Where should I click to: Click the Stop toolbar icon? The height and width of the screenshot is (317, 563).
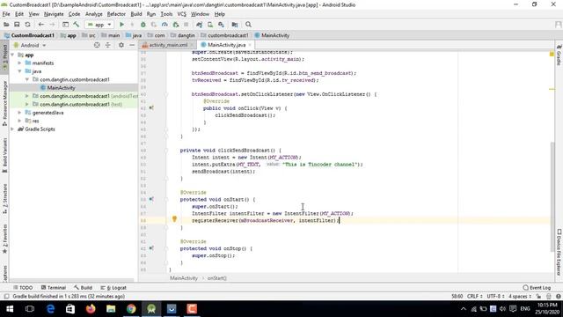pos(186,25)
